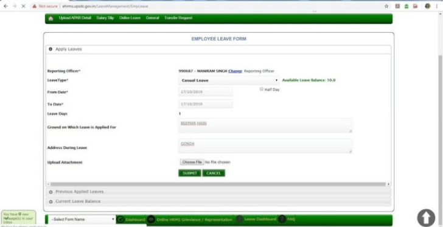
Task: Open General menu
Action: [x=153, y=18]
